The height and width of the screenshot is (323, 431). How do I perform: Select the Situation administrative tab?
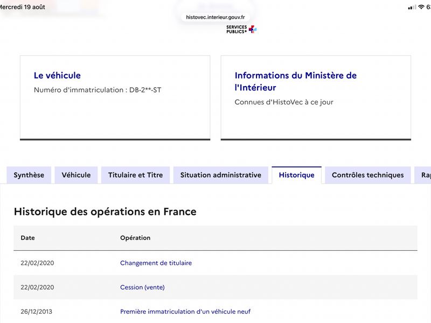click(221, 175)
